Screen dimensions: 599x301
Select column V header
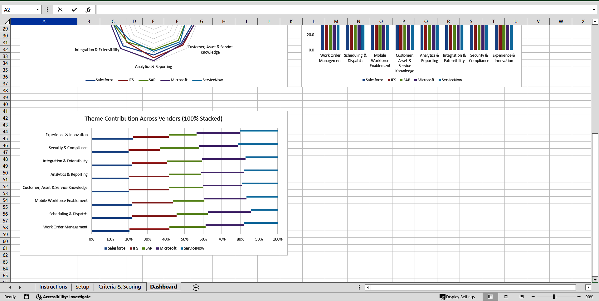(538, 21)
